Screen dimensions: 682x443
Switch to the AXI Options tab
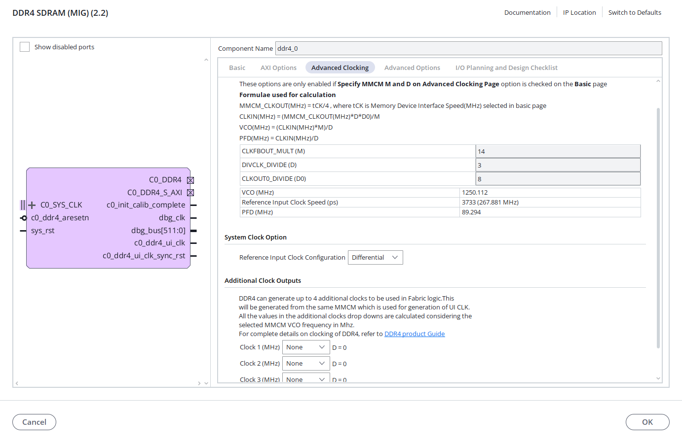click(x=278, y=68)
